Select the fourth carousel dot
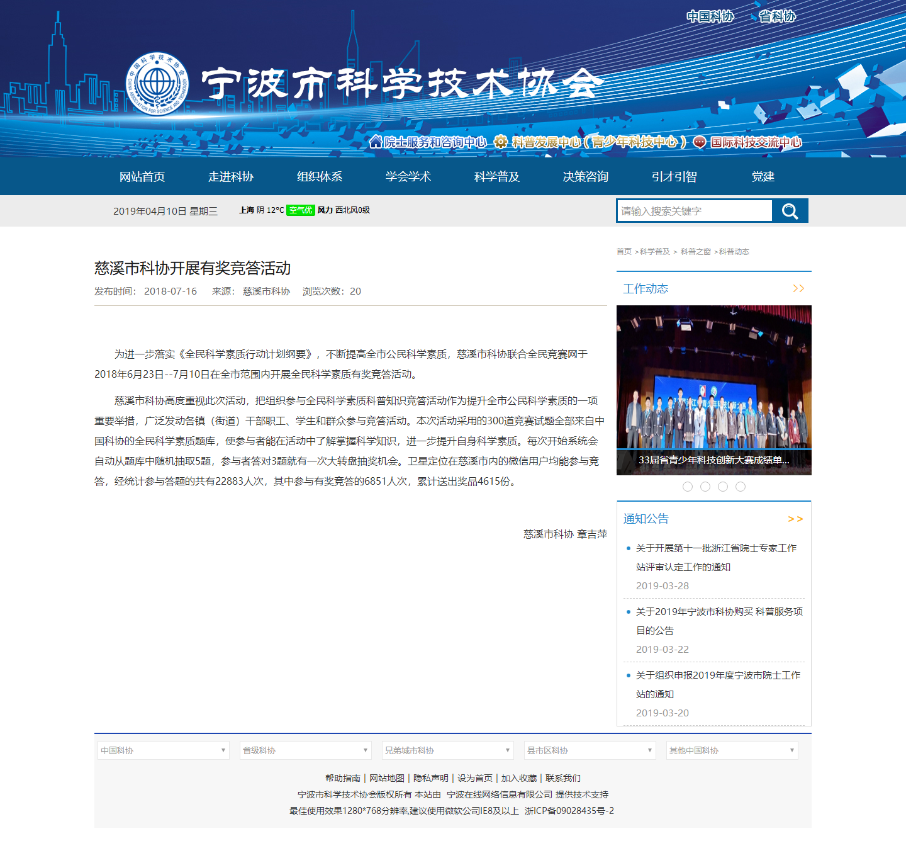906x853 pixels. pos(741,487)
